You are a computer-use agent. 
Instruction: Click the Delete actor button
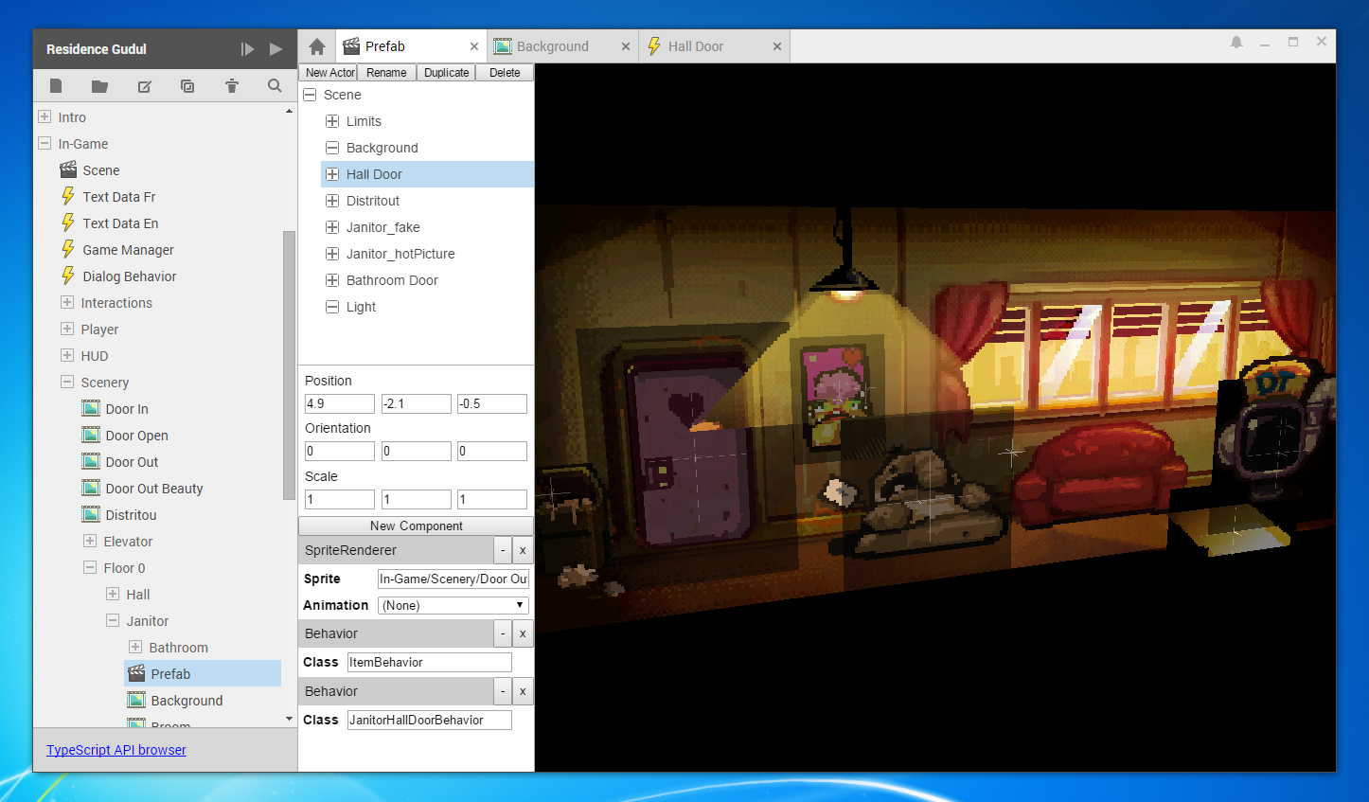[x=505, y=73]
